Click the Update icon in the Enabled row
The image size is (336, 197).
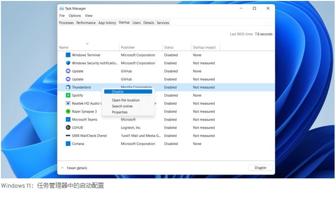pos(68,79)
